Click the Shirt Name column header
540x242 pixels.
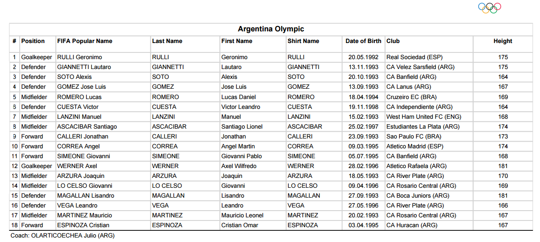click(304, 41)
